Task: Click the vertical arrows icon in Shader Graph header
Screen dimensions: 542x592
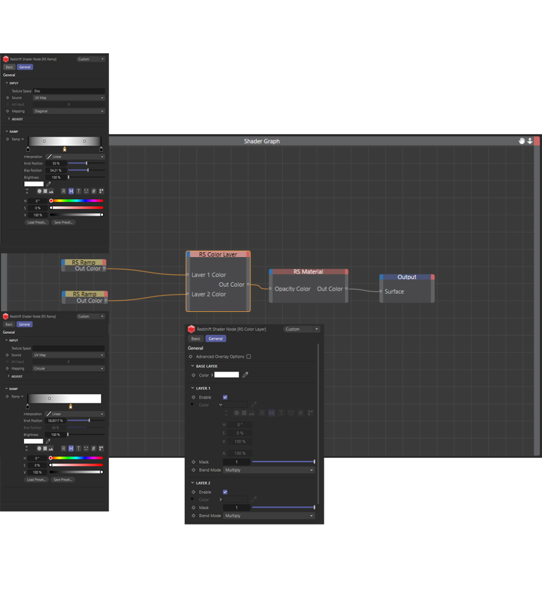Action: (x=529, y=141)
